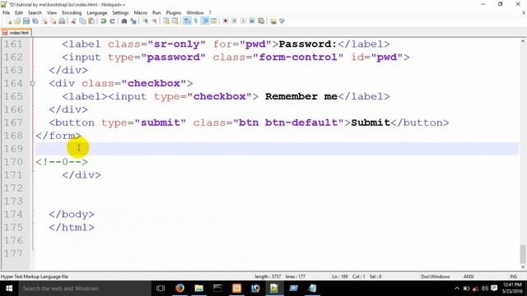Image resolution: width=527 pixels, height=296 pixels.
Task: Open the Window menu
Action: (x=195, y=13)
